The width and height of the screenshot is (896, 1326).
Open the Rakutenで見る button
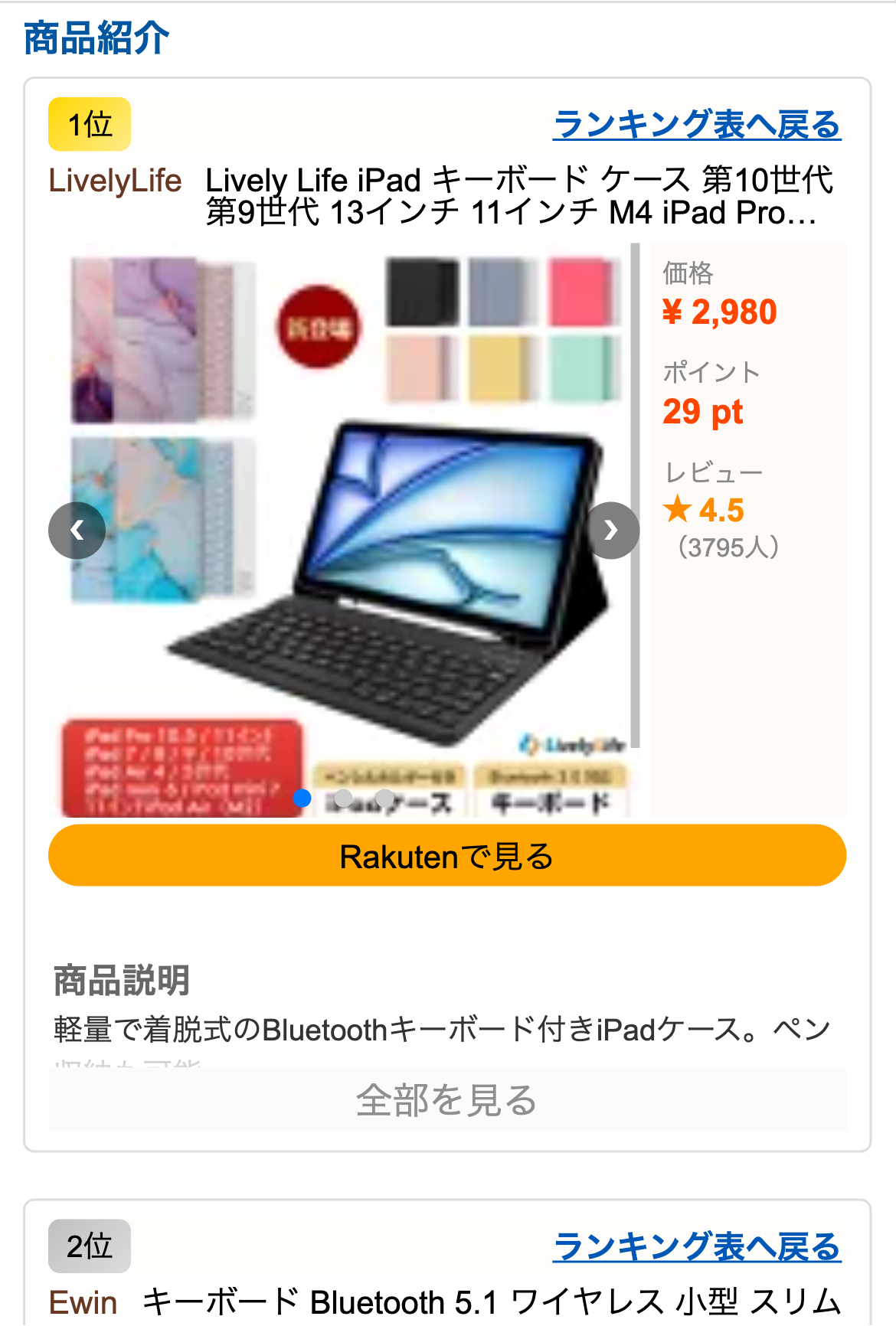[447, 855]
